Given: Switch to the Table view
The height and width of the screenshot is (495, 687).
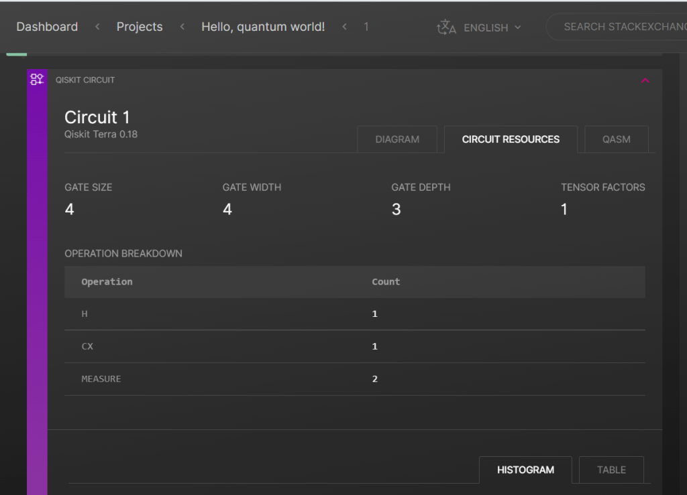Looking at the screenshot, I should 611,470.
